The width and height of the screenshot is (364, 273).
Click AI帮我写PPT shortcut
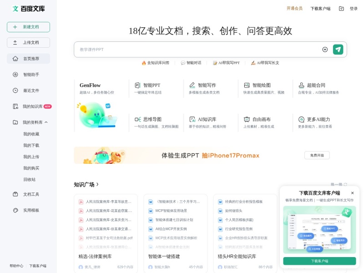pyautogui.click(x=226, y=63)
